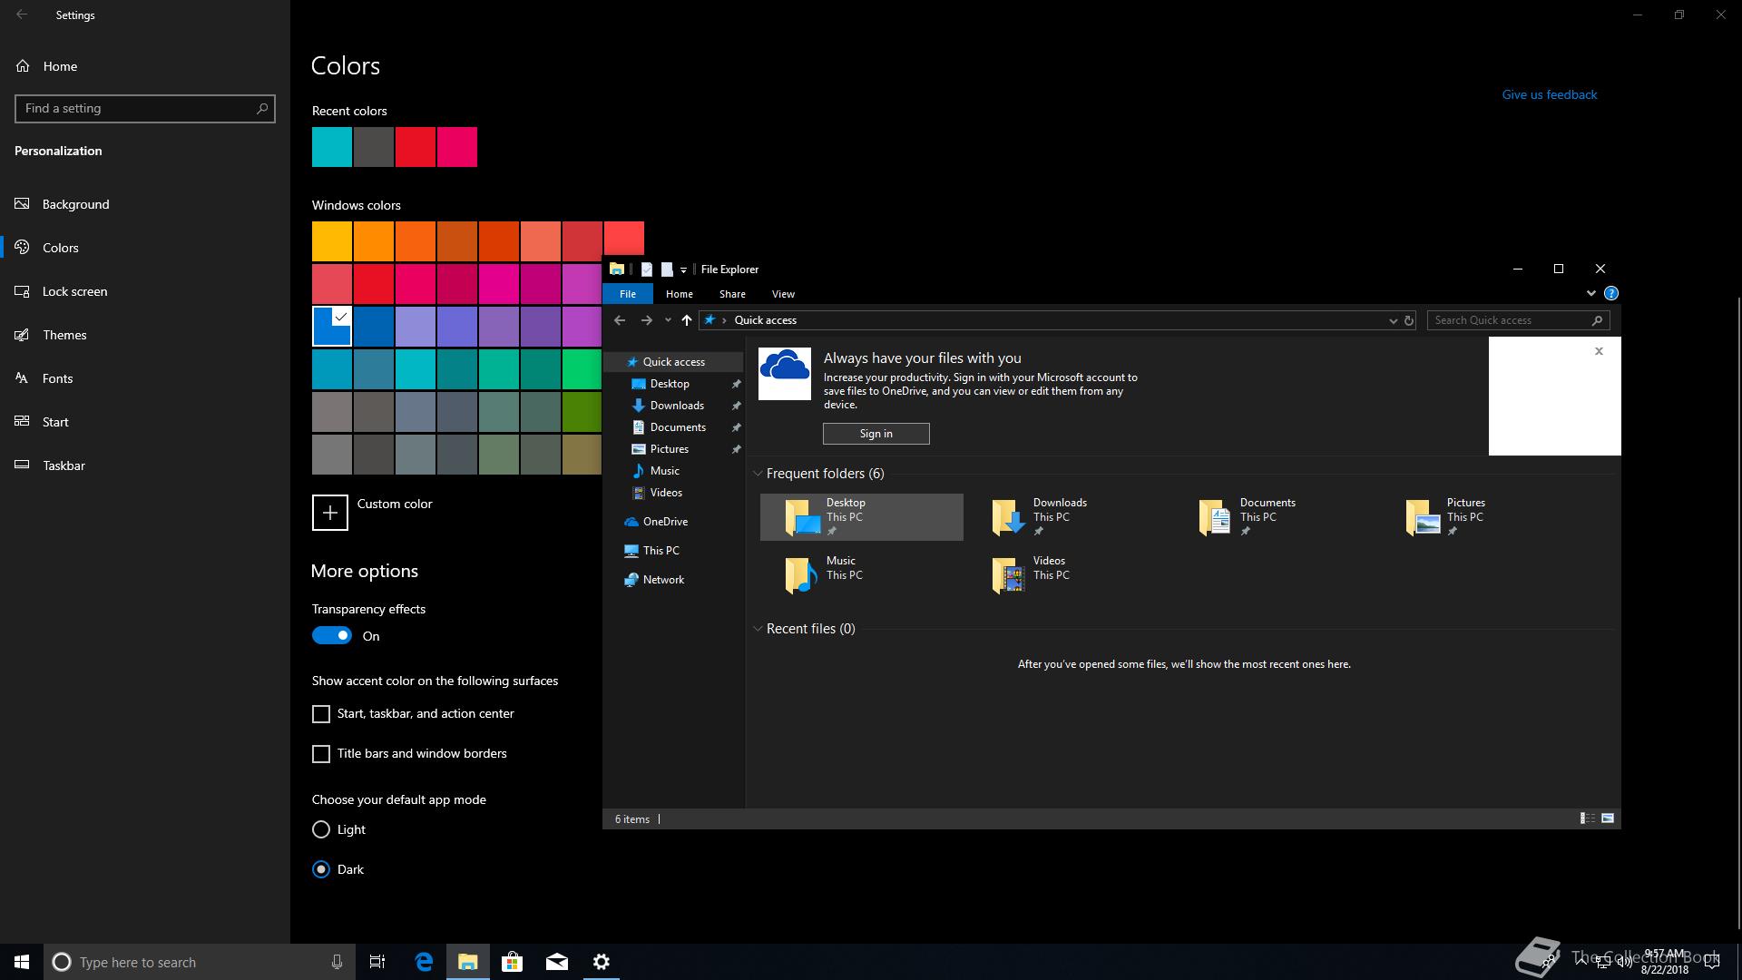Open the View ribbon tab
Screen dimensions: 1742x980
tap(783, 294)
